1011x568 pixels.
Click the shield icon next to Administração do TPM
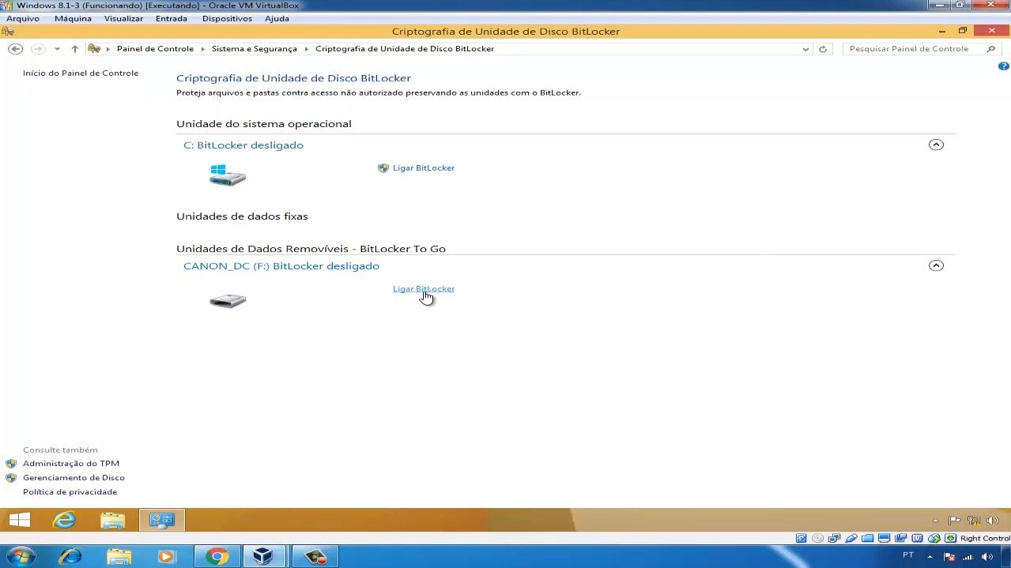(11, 464)
